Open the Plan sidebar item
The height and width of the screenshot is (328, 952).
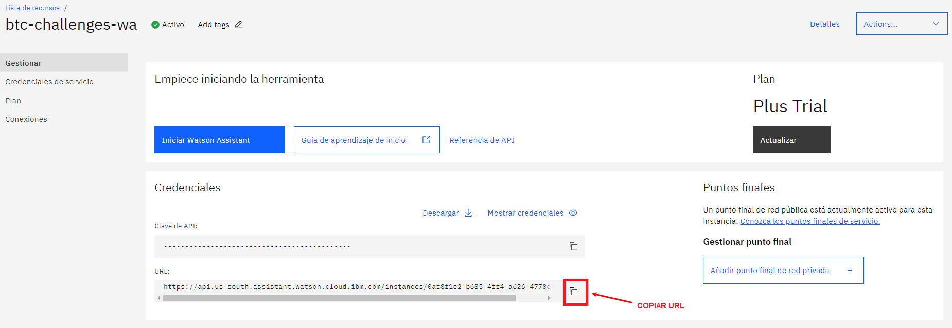pyautogui.click(x=13, y=101)
